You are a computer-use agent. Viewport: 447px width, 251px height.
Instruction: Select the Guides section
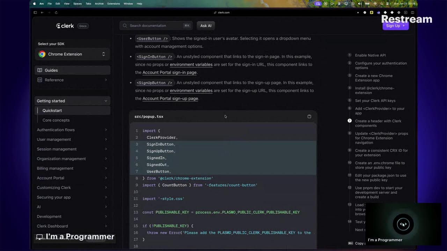[x=72, y=70]
